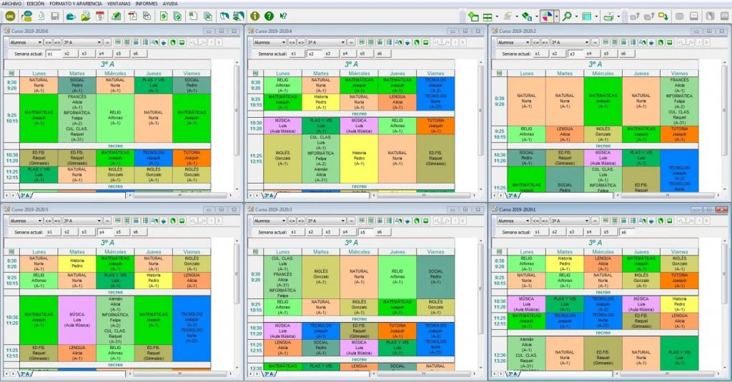Click next group '=>' button in Curso 2019-2020:6
732x382 pixels.
pos(58,42)
